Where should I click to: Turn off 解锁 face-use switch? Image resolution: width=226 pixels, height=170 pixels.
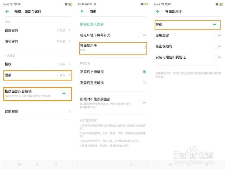(216, 24)
